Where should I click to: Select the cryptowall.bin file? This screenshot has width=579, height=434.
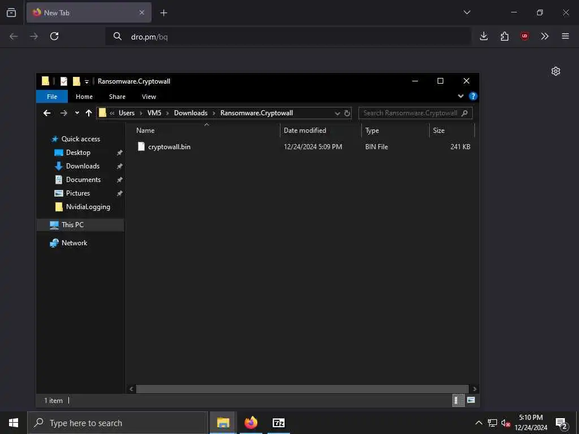coord(170,147)
